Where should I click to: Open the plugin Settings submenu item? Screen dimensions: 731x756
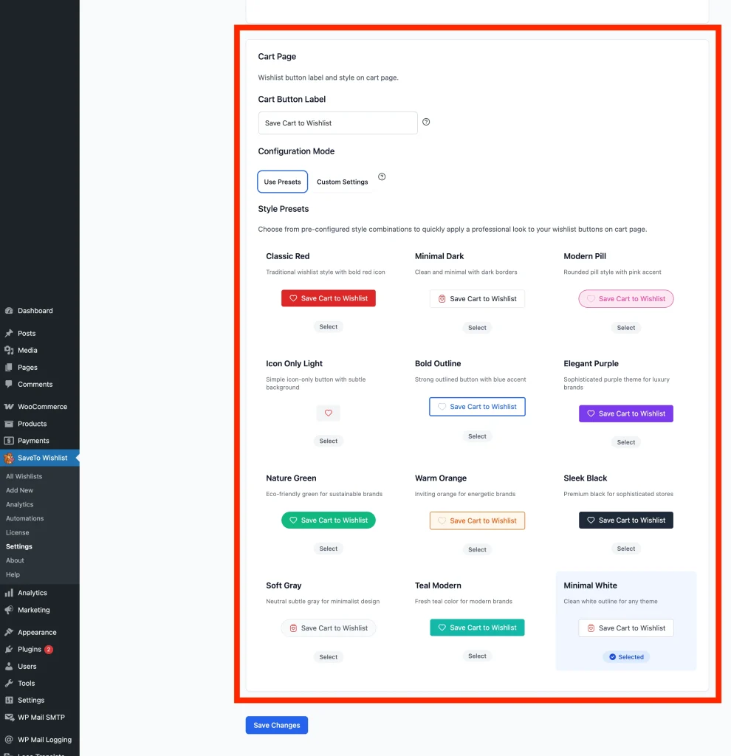(x=18, y=547)
